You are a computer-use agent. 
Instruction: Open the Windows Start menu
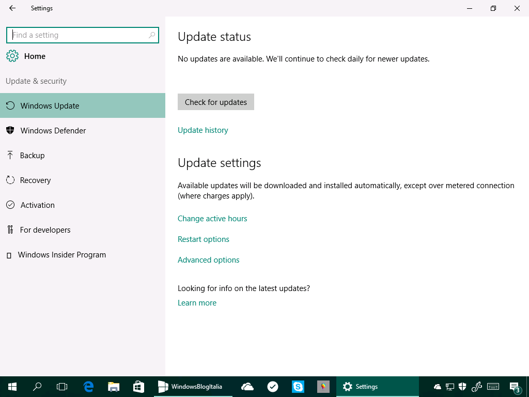pyautogui.click(x=12, y=387)
